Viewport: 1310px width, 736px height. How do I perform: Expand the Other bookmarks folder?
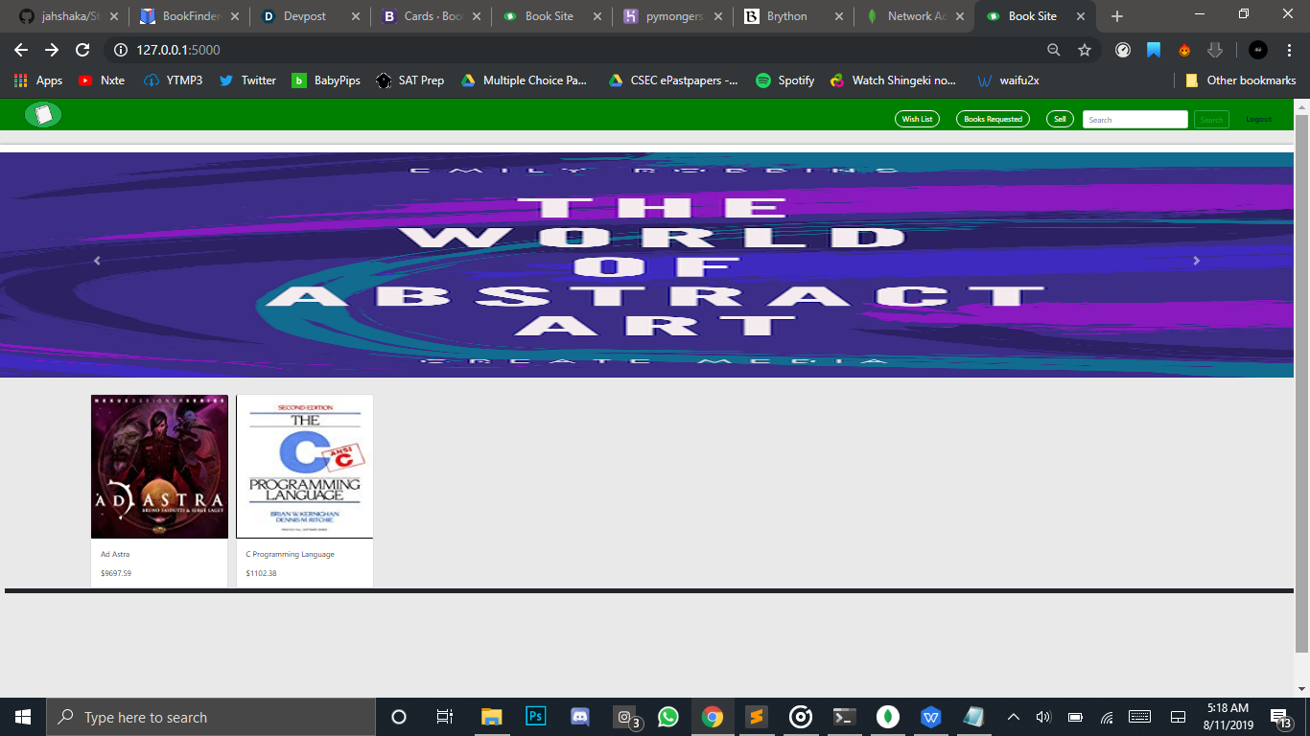[x=1240, y=80]
